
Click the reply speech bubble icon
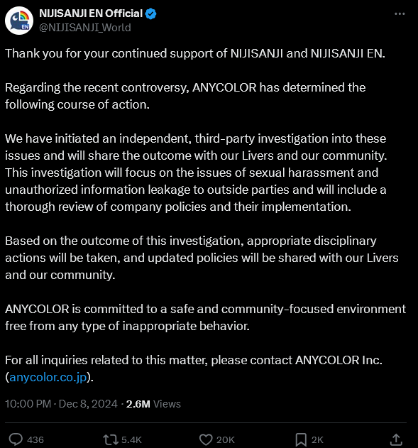(16, 439)
